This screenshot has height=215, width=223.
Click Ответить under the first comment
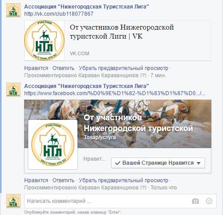[63, 68]
